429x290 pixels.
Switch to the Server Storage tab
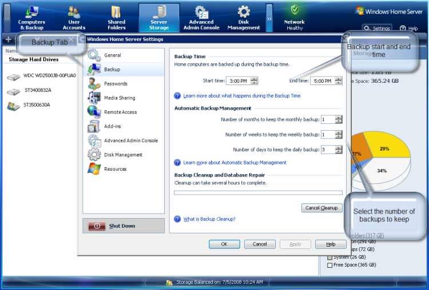point(159,18)
